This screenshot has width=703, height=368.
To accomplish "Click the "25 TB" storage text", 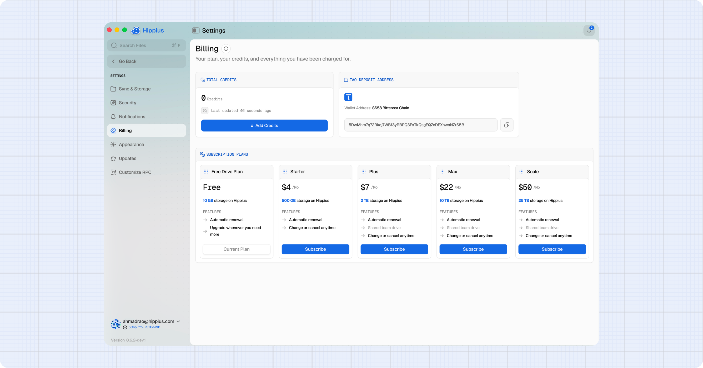I will coord(524,201).
